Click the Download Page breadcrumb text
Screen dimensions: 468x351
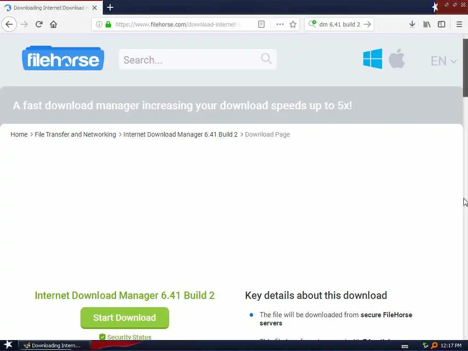click(267, 134)
